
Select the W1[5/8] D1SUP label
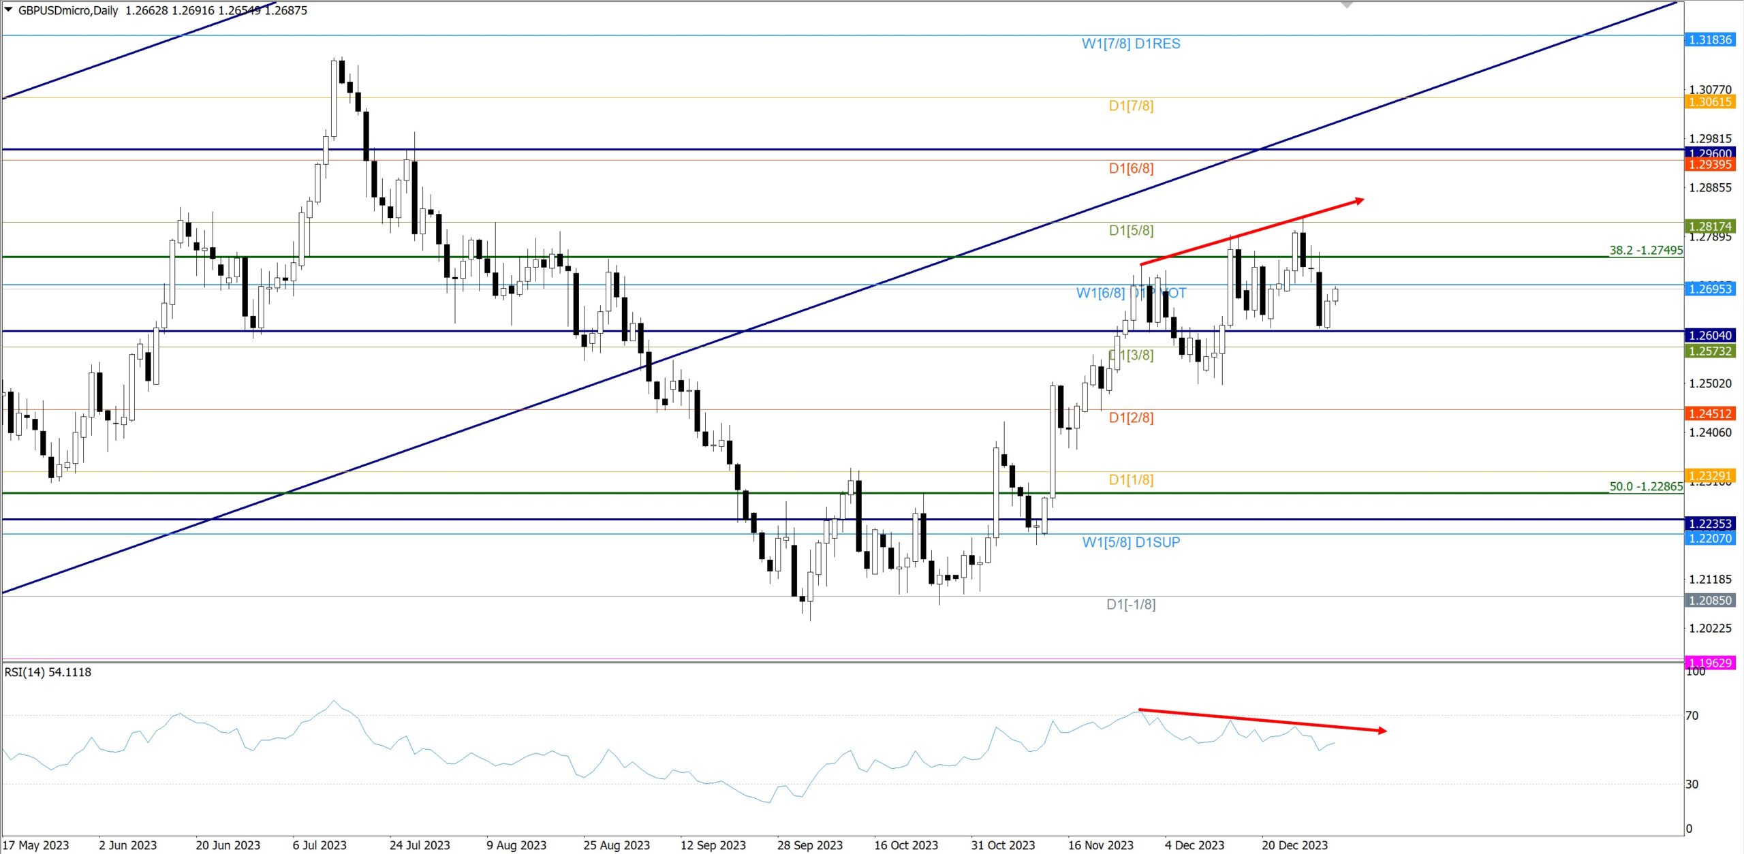tap(1130, 542)
